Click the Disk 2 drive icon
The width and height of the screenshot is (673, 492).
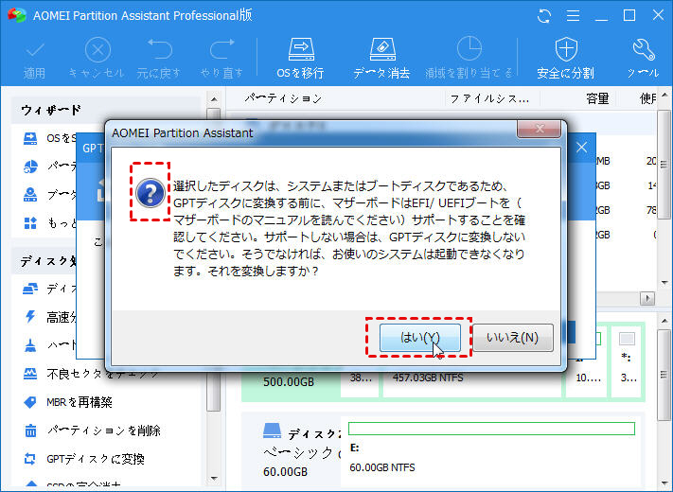(x=272, y=431)
